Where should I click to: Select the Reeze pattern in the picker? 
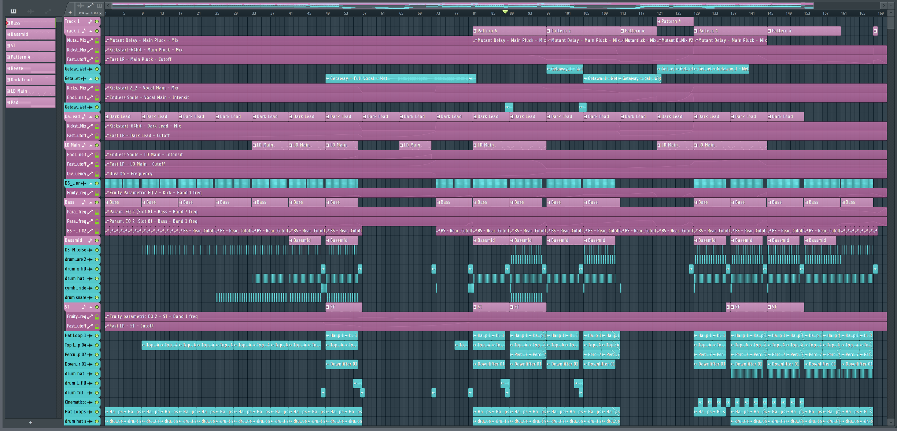coord(31,68)
